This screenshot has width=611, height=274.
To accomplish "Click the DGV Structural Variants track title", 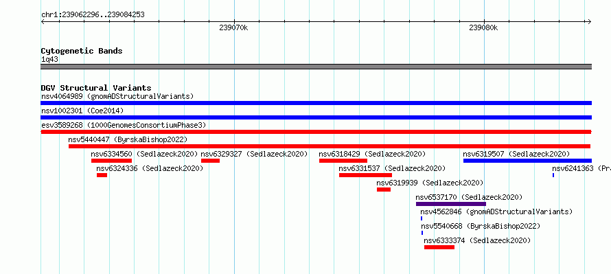I will click(x=96, y=88).
